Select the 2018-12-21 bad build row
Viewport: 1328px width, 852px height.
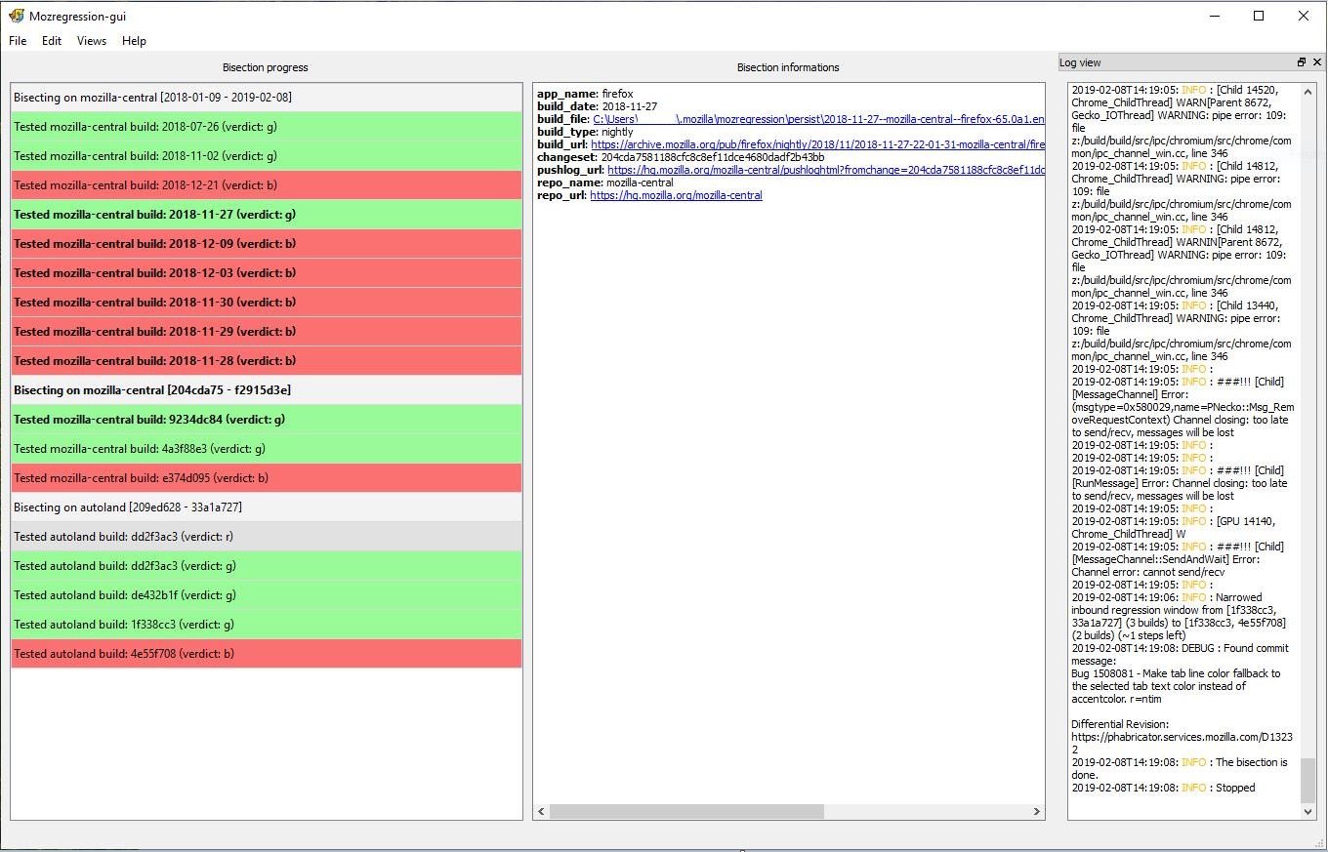266,185
